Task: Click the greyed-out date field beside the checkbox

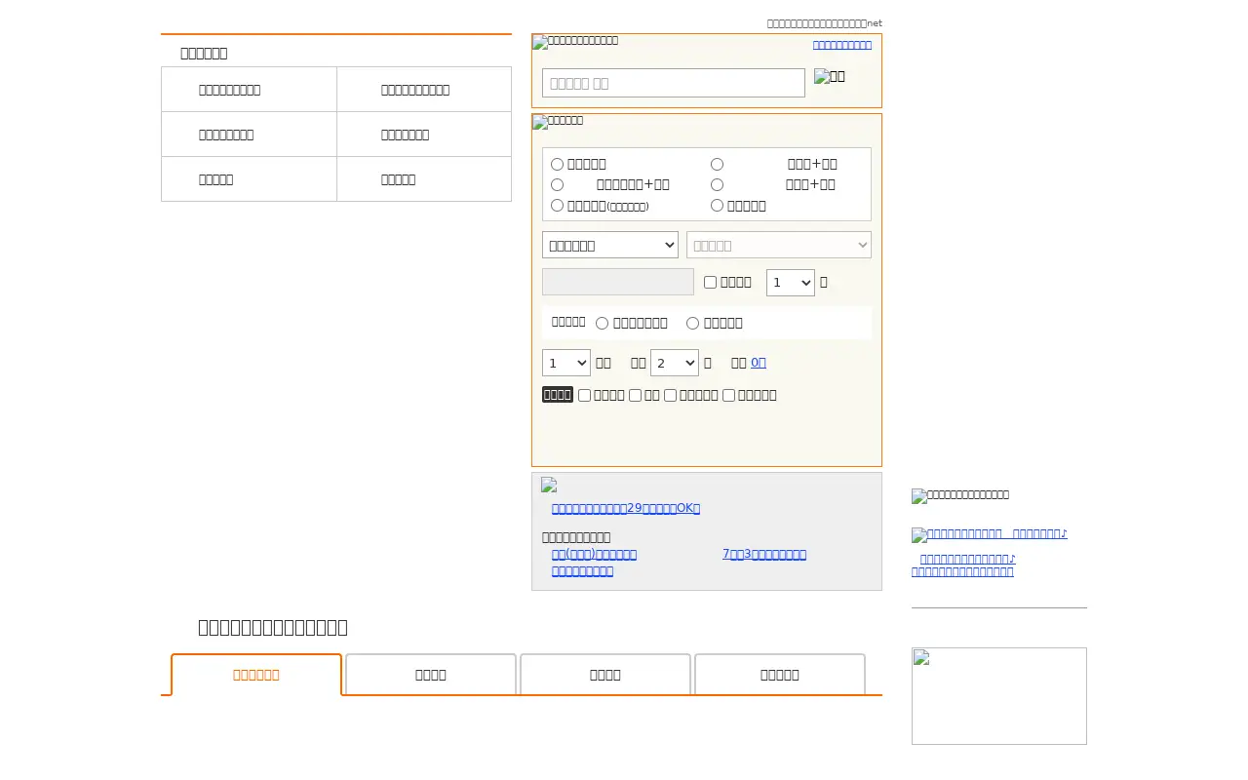Action: click(x=618, y=282)
